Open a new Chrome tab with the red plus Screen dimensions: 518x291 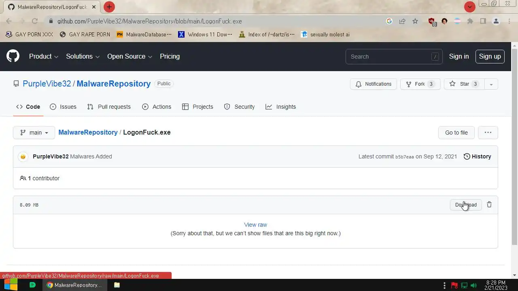tap(109, 7)
